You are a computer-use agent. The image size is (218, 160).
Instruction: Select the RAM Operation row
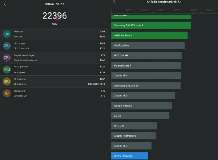(59, 67)
